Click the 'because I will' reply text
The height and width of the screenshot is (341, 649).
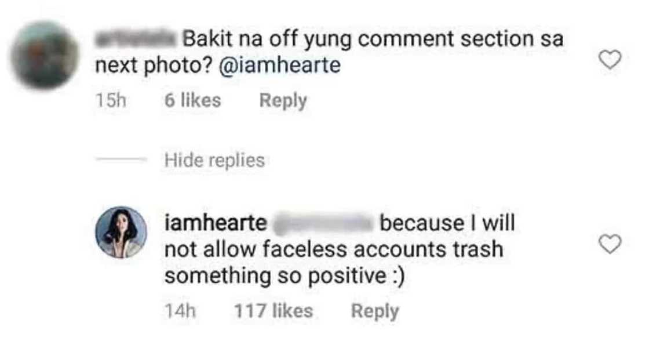click(447, 223)
